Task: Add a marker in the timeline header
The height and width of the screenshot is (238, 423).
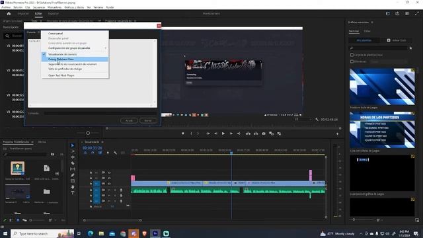Action: pos(108,153)
